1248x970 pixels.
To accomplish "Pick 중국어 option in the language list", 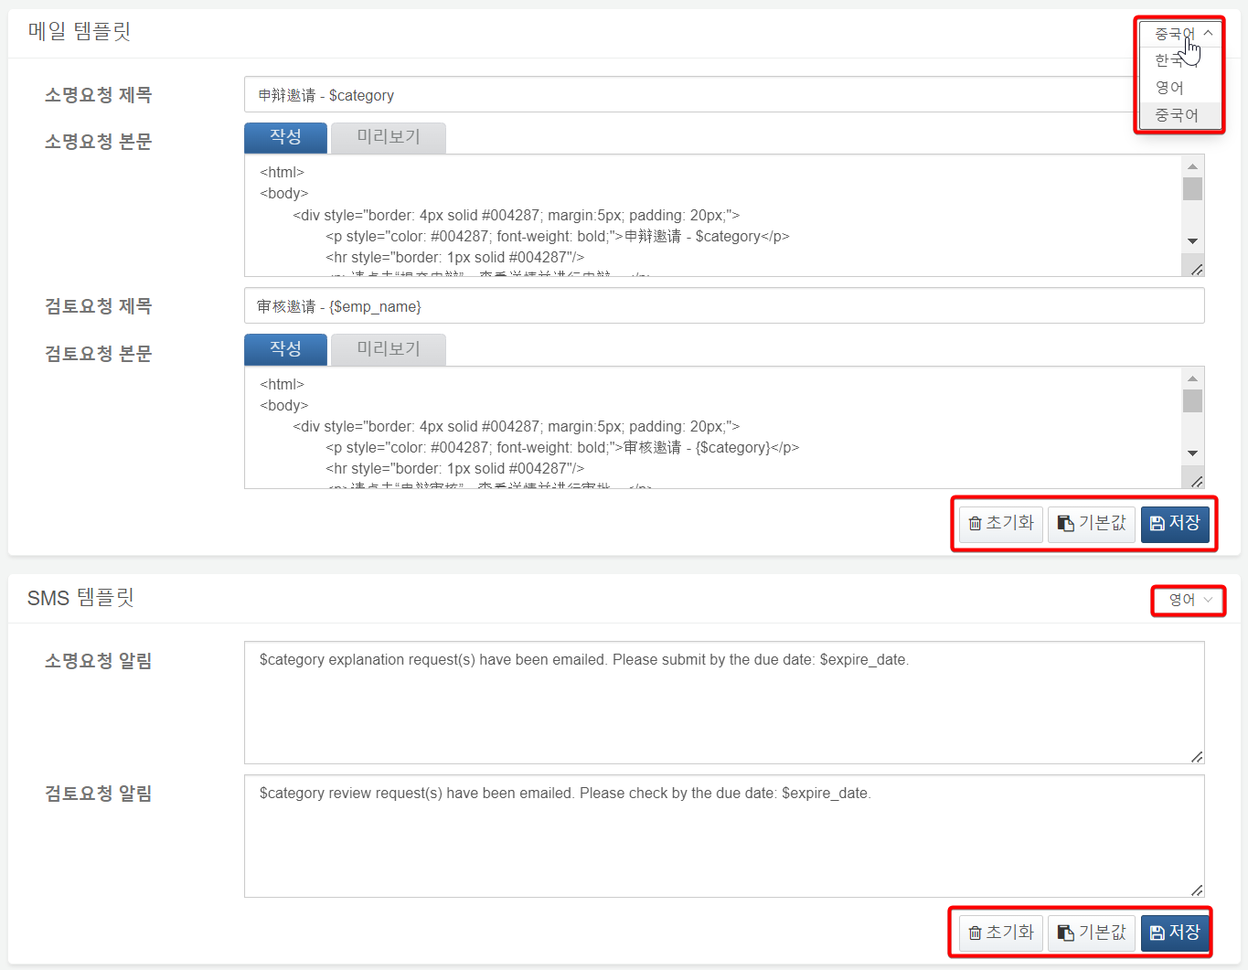I will coord(1179,115).
